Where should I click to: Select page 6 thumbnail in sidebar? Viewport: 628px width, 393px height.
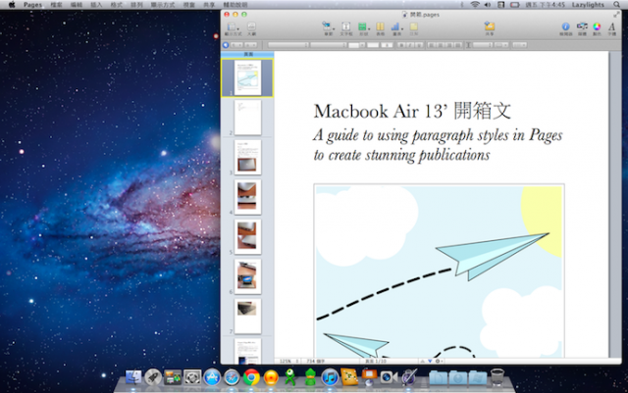click(247, 276)
